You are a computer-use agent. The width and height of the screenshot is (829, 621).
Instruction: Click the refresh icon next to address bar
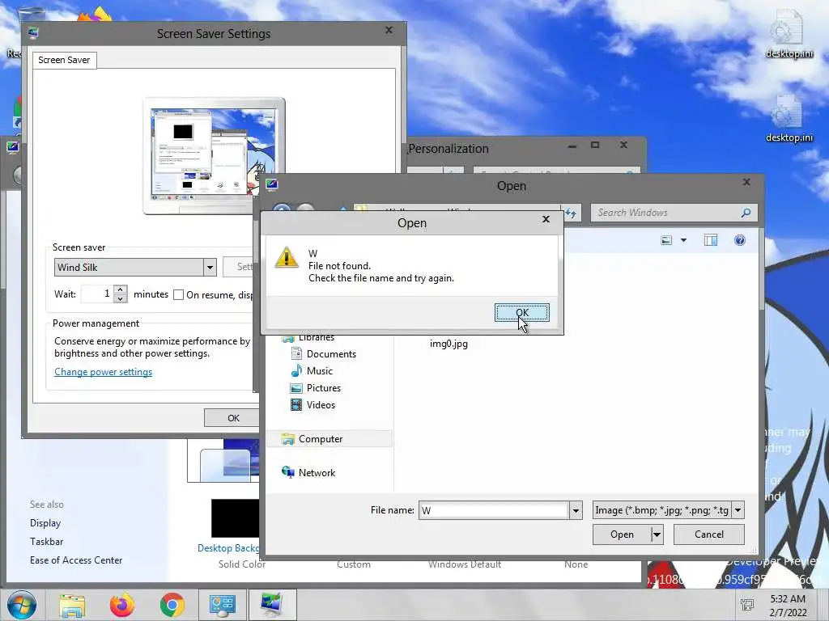coord(571,213)
